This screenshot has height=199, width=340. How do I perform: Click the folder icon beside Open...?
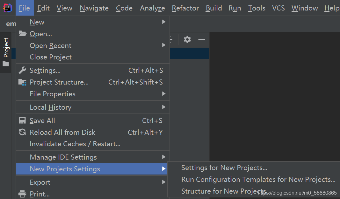coord(23,33)
